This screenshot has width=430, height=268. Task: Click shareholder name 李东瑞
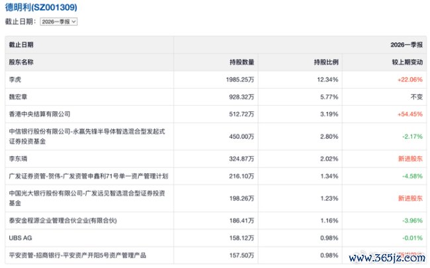point(18,159)
